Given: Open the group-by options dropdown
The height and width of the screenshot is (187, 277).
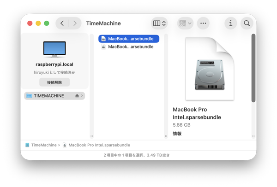Looking at the screenshot, I should pyautogui.click(x=186, y=23).
